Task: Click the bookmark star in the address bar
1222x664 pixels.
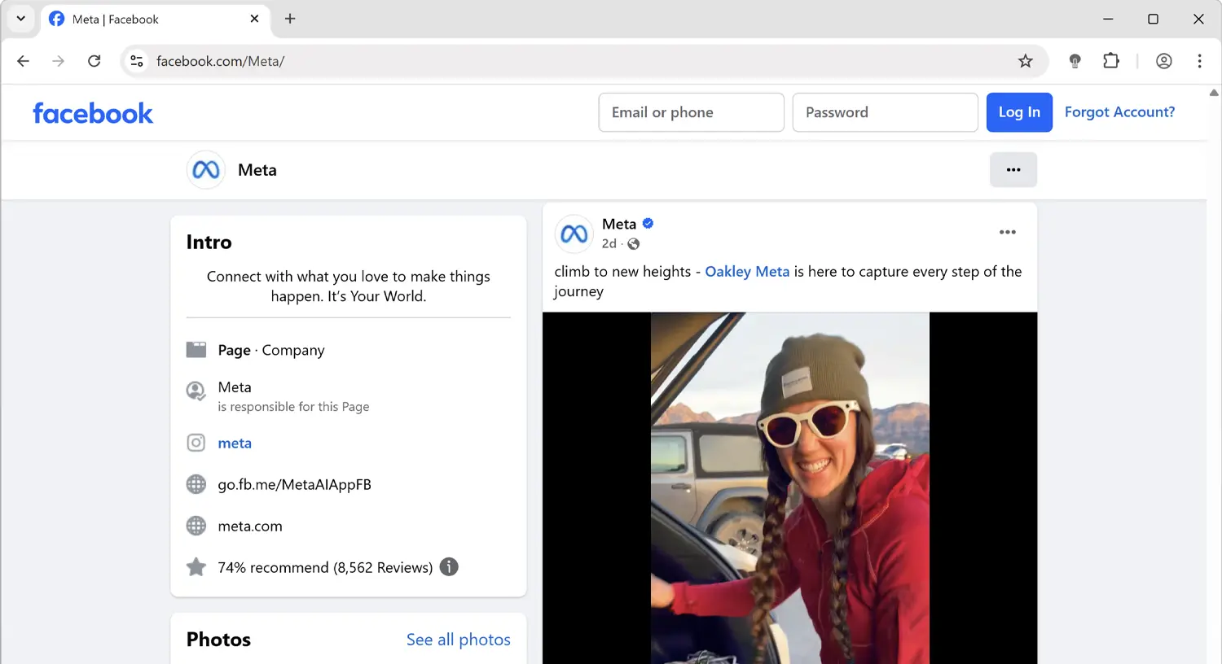Action: pos(1025,60)
